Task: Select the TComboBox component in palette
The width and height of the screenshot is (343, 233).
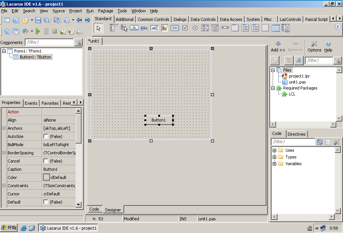Action: coord(215,28)
